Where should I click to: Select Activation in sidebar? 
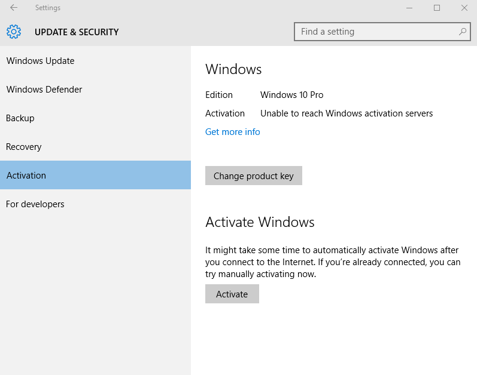(x=95, y=175)
